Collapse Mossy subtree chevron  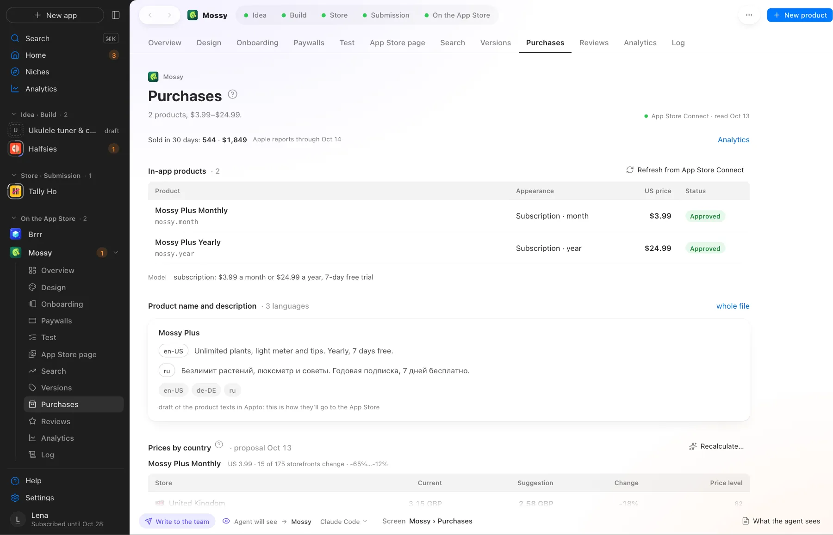[x=116, y=252]
